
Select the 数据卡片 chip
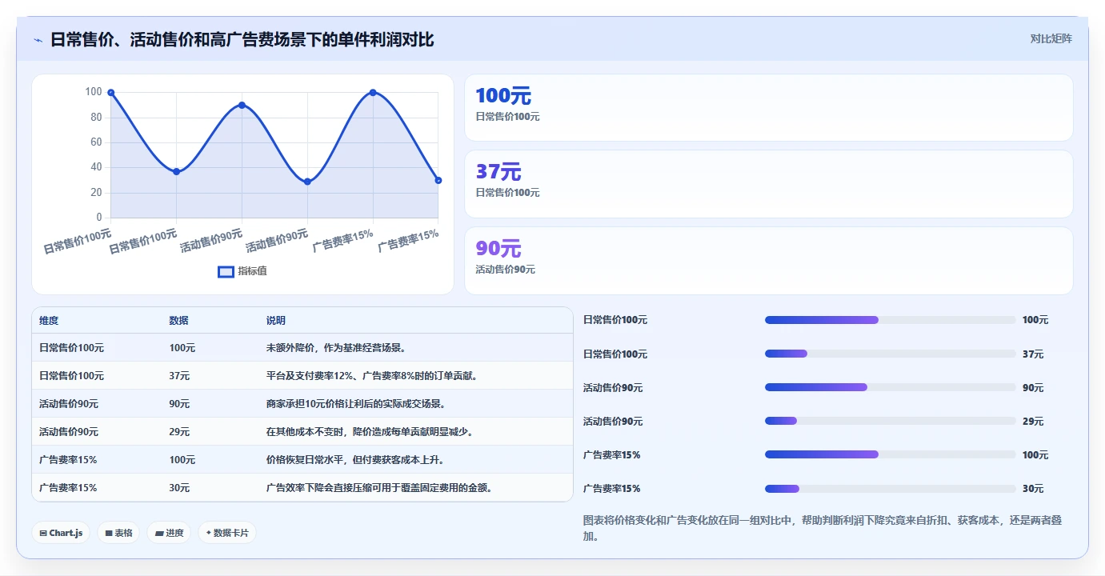tap(227, 533)
